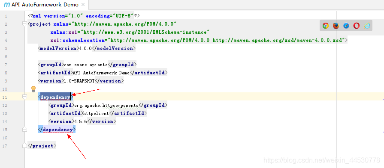
Task: Open preview in Safari browser icon
Action: tap(346, 26)
